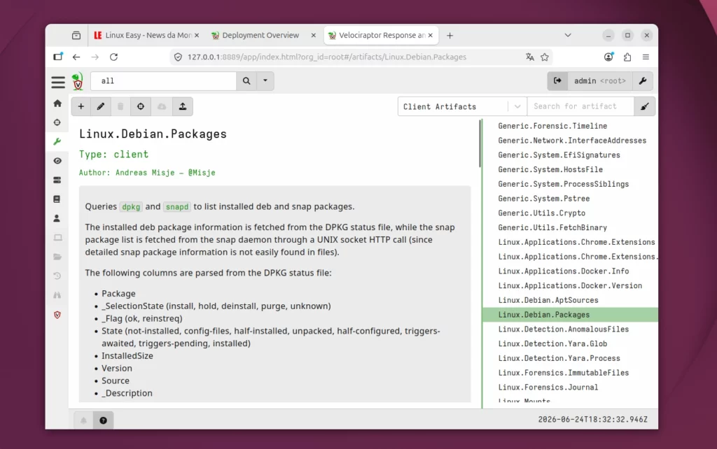
Task: Open the Velociraptor hamburger navigation menu
Action: coord(58,82)
